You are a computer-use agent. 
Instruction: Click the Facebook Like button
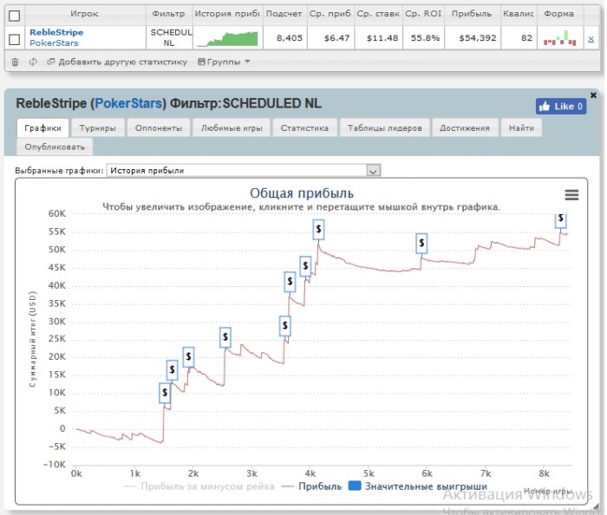(561, 106)
